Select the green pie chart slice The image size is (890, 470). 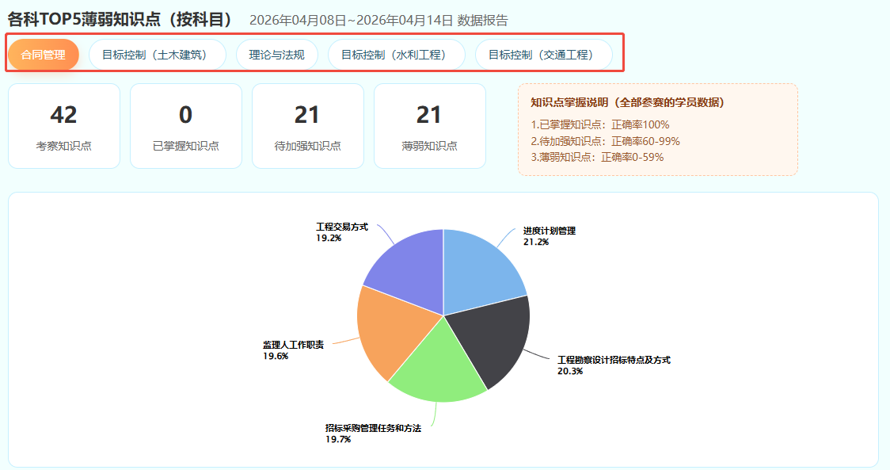(x=438, y=369)
